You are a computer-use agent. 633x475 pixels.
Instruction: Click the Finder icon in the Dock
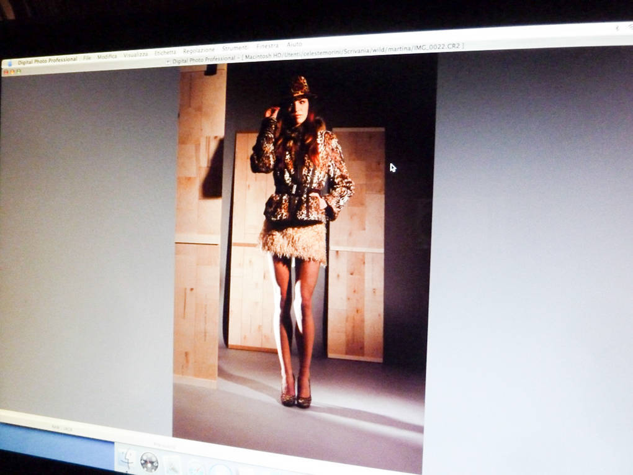(127, 460)
